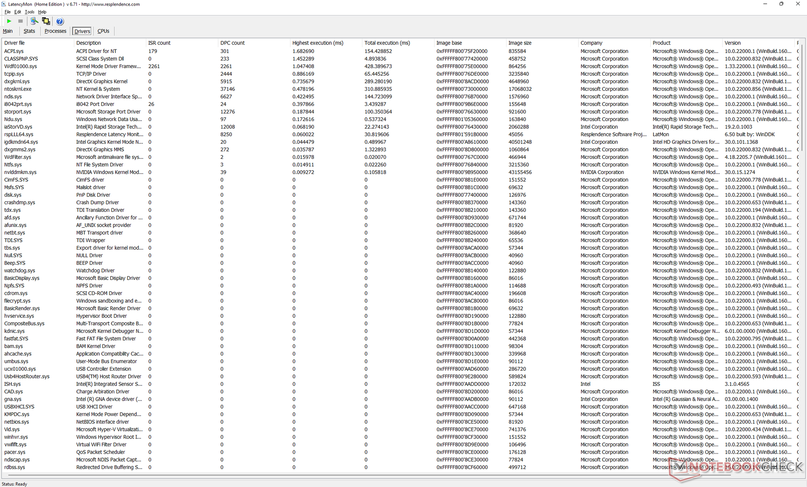Open help via the blue question mark icon
807x487 pixels.
[60, 21]
